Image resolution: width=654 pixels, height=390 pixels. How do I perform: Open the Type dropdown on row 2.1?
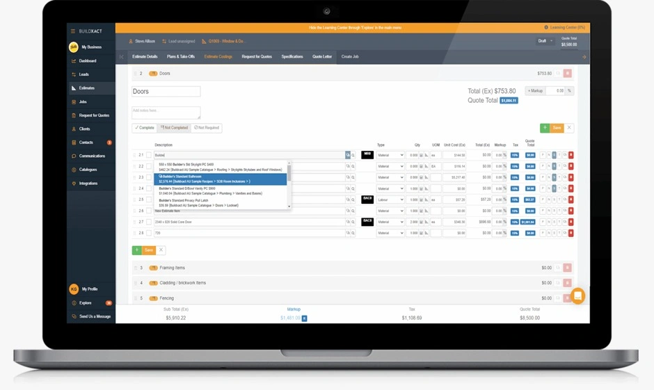[390, 155]
